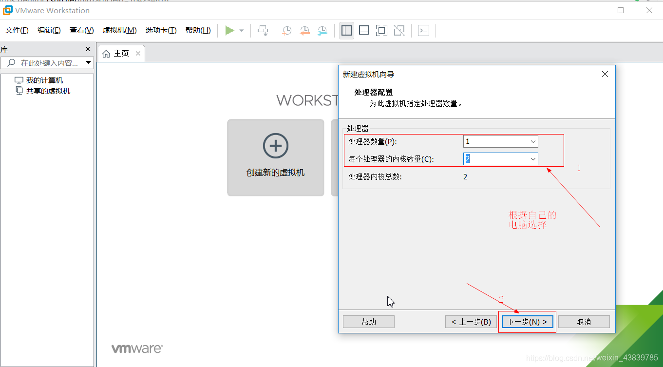This screenshot has width=663, height=367.
Task: Close the library panel with X
Action: click(x=88, y=49)
